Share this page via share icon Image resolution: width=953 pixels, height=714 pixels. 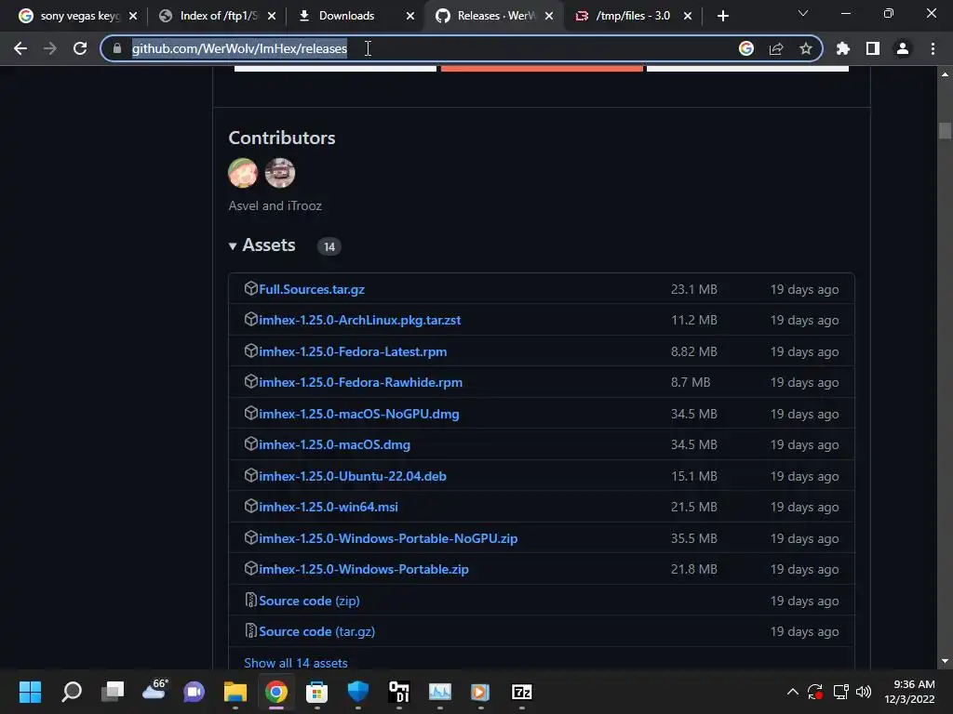[x=776, y=48]
